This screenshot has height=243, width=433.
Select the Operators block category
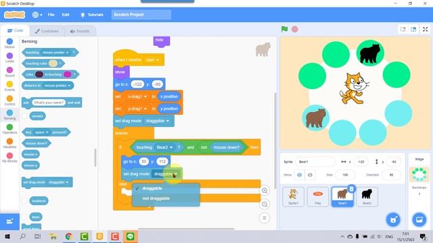9,129
